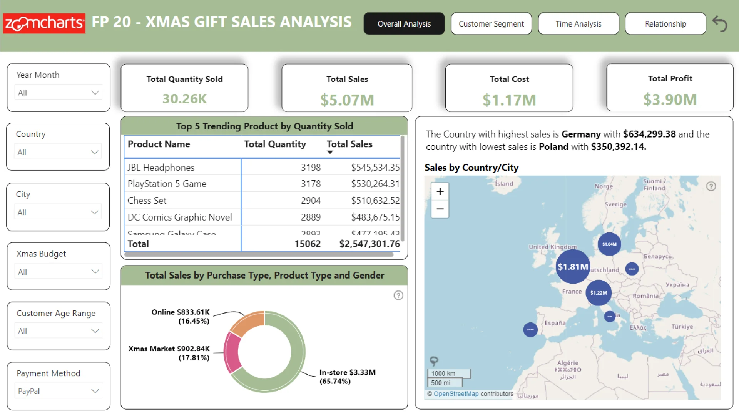Image resolution: width=739 pixels, height=415 pixels.
Task: Open the Xmas Budget dropdown
Action: coord(59,272)
